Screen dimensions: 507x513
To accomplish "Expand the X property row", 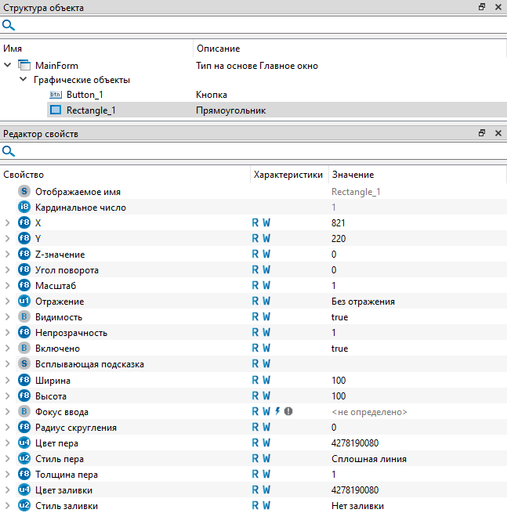I will pos(8,222).
